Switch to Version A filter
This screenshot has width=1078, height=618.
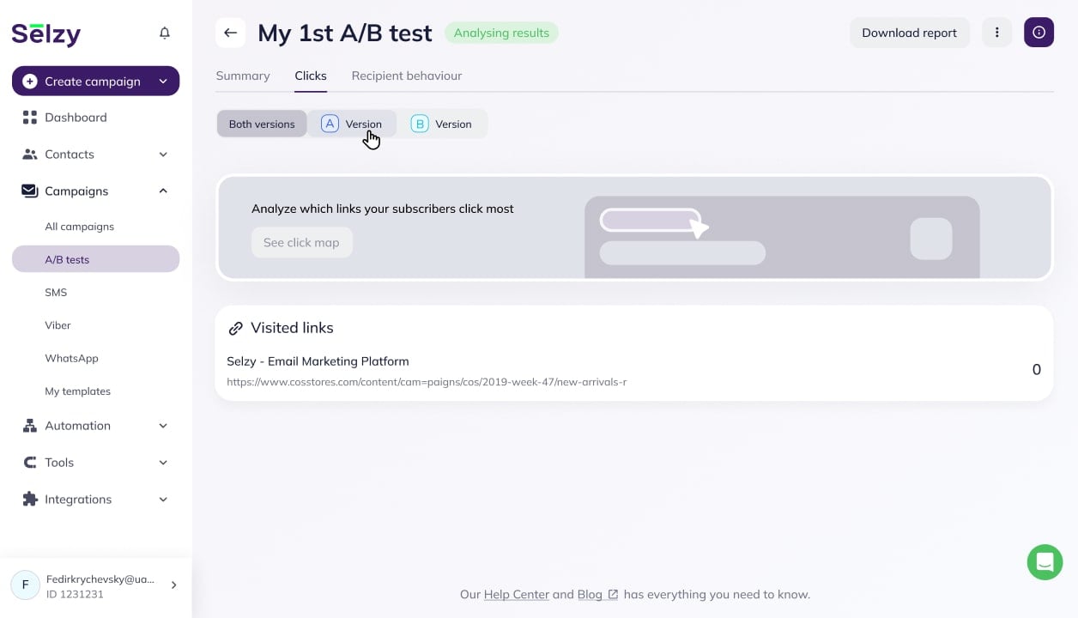tap(352, 124)
